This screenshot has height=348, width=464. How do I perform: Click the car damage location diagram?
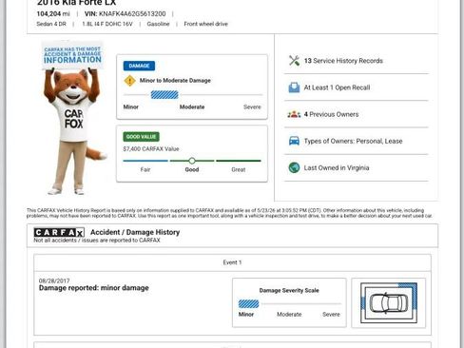pyautogui.click(x=389, y=303)
